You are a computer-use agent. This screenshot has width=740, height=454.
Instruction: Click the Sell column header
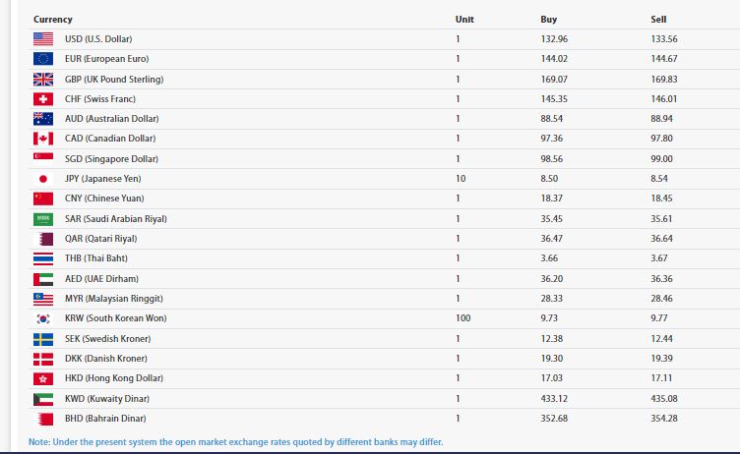click(x=659, y=20)
